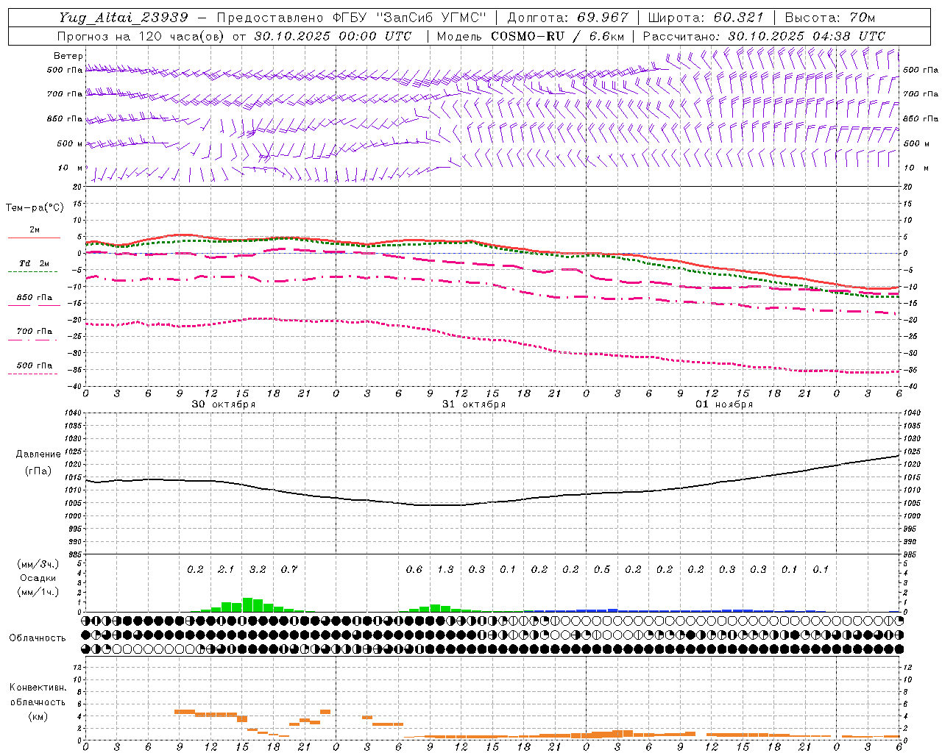Click the Осадки precipitation label
The width and height of the screenshot is (942, 753).
click(x=38, y=578)
